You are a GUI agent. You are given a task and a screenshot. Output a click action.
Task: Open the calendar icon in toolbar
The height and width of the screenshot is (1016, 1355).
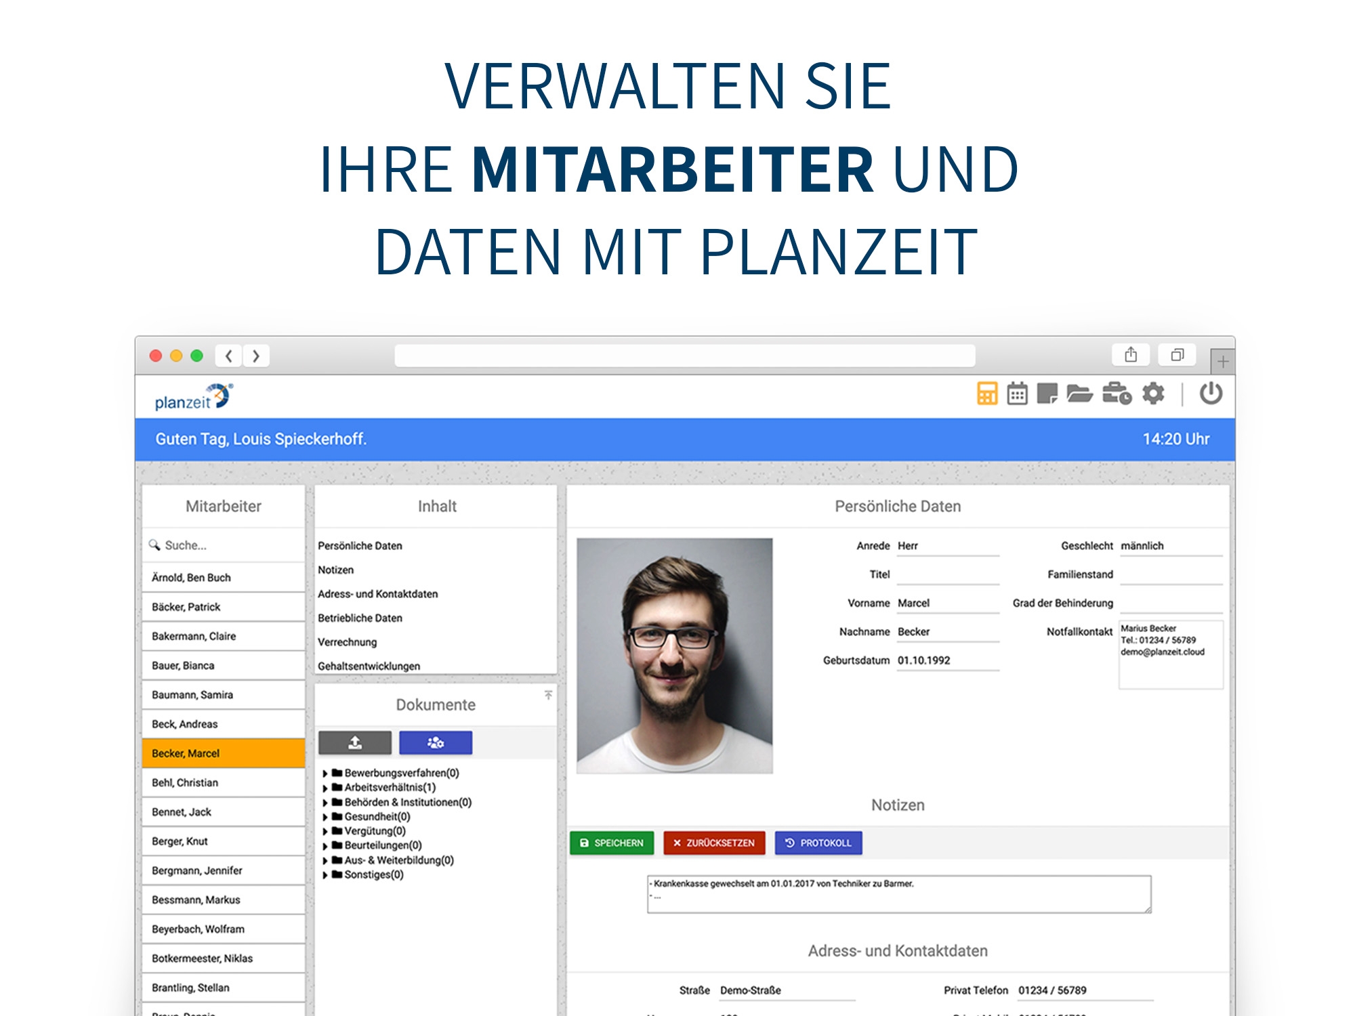point(1017,394)
